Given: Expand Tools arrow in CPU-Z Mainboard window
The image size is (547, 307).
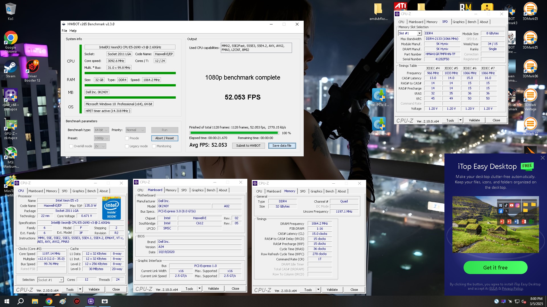Looking at the screenshot, I should pos(199,289).
